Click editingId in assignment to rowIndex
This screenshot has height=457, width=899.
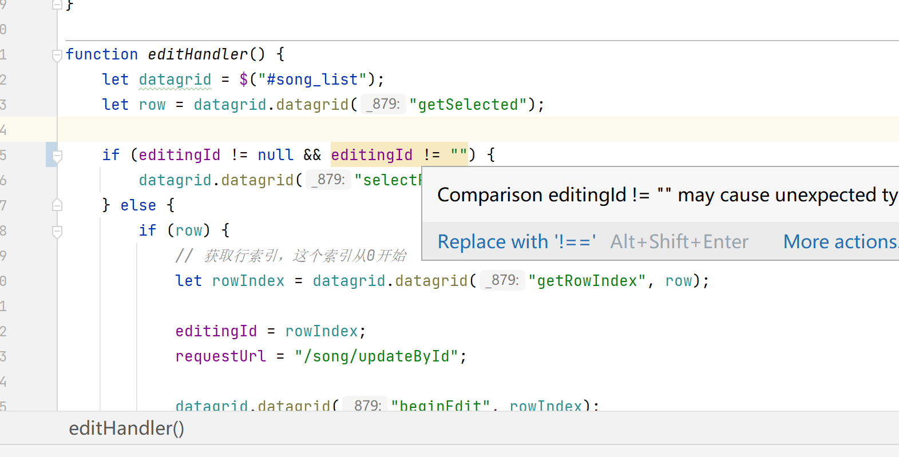click(216, 331)
